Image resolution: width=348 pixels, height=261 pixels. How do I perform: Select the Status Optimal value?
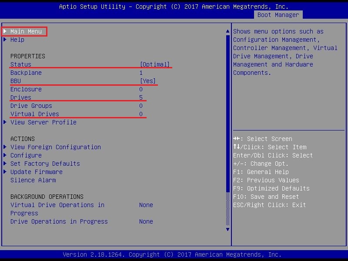tap(154, 64)
